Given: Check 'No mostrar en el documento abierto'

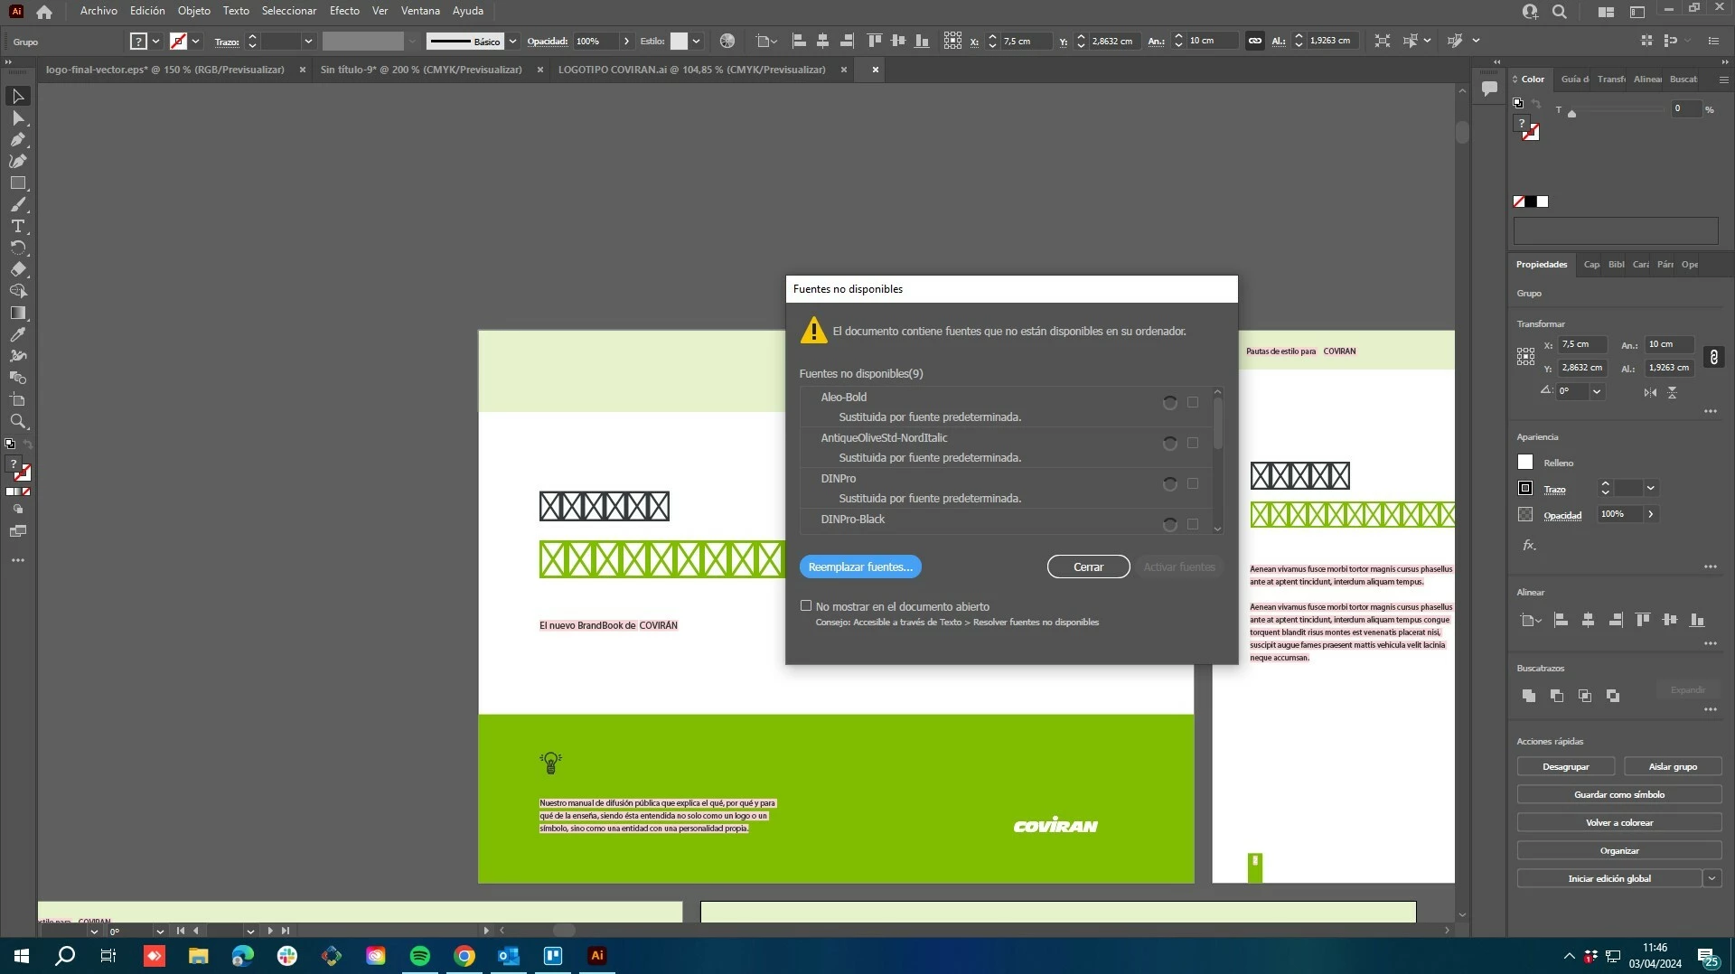Looking at the screenshot, I should (806, 605).
